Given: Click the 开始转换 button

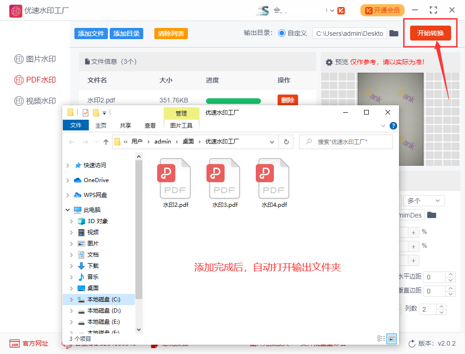Looking at the screenshot, I should [430, 33].
